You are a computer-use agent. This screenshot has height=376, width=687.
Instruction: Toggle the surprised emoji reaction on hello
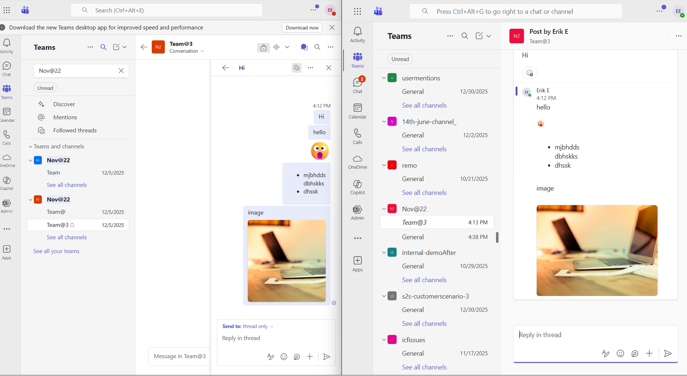coord(320,151)
